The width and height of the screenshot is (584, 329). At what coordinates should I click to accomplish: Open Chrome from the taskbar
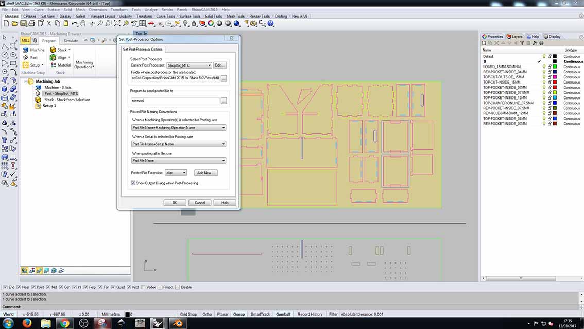point(65,323)
